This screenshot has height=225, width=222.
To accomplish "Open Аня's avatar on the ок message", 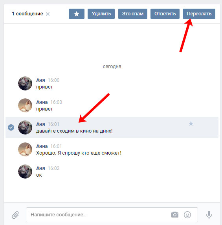I will point(25,172).
